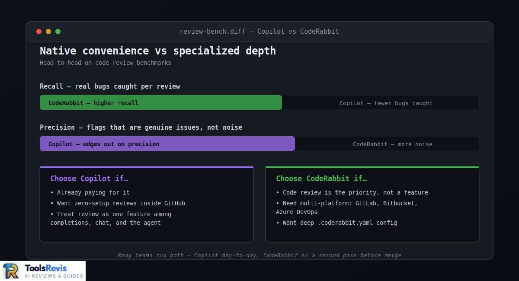Click the 'Choose CodeRabbit if…' heading
The width and height of the screenshot is (519, 281).
pyautogui.click(x=321, y=179)
